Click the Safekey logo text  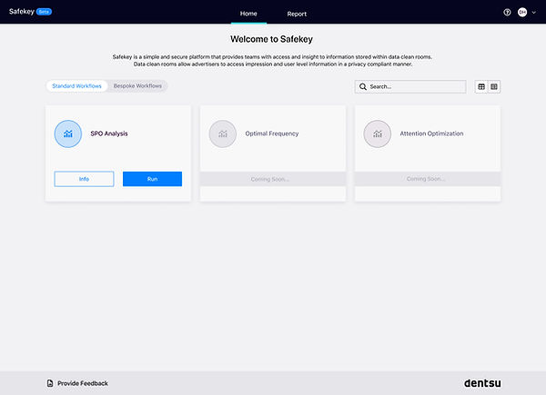click(22, 12)
